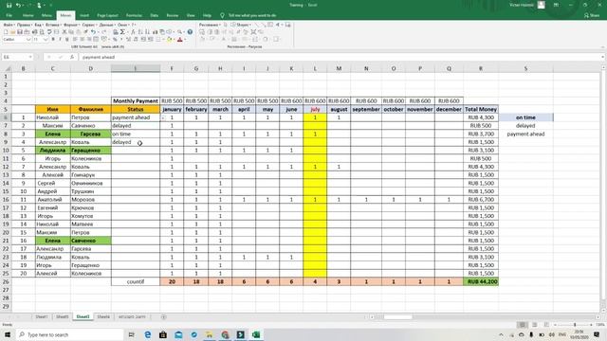Viewport: 607px width, 341px height.
Task: Toggle Italic formatting
Action: tap(60, 40)
